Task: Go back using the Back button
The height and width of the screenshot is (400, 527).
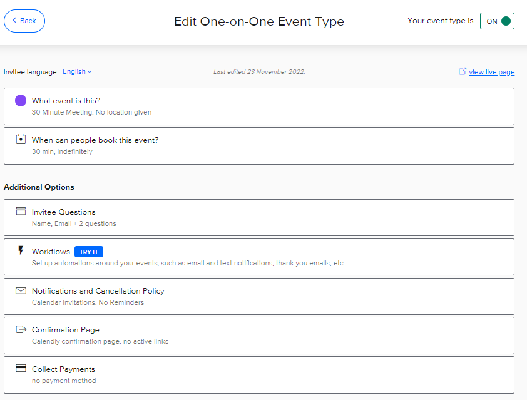Action: (x=24, y=21)
